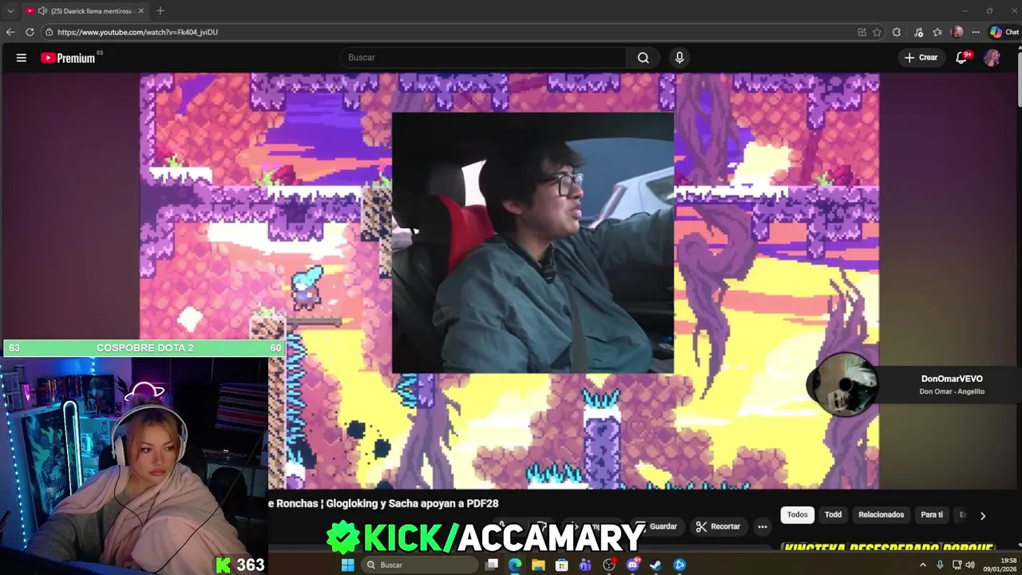Click the YouTube video player area
Screen dimensions: 1022x575
tap(509, 281)
